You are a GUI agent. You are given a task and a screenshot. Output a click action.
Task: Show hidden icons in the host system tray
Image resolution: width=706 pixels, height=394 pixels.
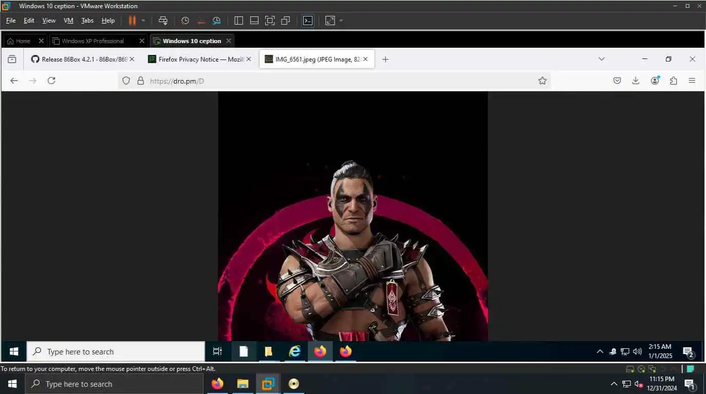614,384
